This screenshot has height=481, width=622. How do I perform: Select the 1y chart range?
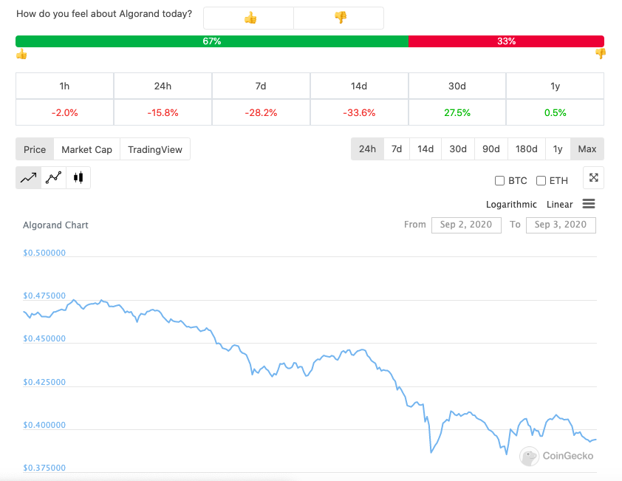(x=558, y=149)
